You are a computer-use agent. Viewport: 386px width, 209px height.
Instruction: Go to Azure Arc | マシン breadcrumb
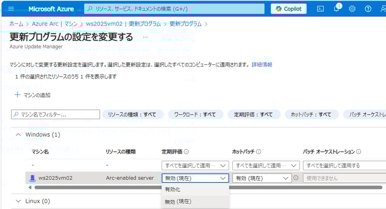click(x=55, y=24)
